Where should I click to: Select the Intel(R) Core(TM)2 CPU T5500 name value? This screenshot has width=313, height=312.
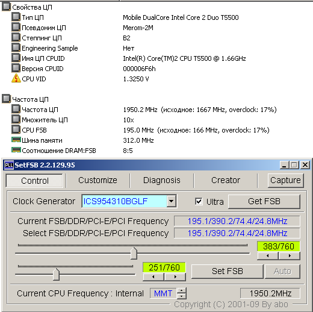184,58
